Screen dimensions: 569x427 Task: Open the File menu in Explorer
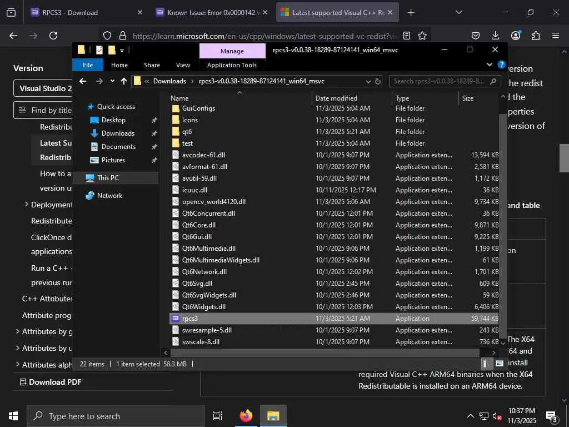pyautogui.click(x=88, y=65)
